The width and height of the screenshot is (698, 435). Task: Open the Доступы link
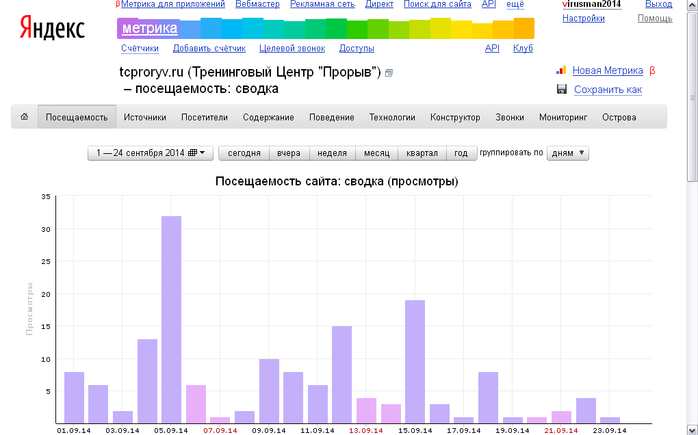pos(357,48)
